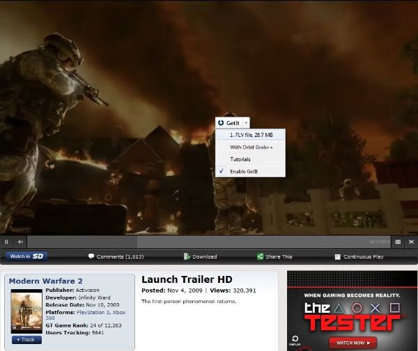Click the envelope icon in player bar

click(x=398, y=242)
